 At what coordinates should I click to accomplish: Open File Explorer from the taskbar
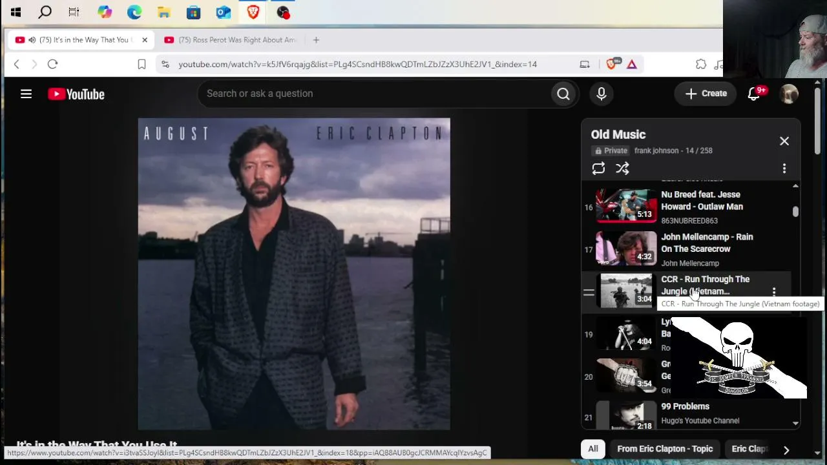pyautogui.click(x=164, y=12)
